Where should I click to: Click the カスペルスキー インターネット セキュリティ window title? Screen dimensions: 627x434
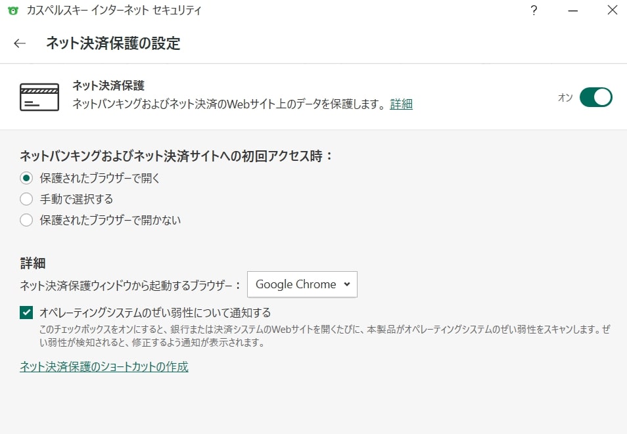coord(114,11)
